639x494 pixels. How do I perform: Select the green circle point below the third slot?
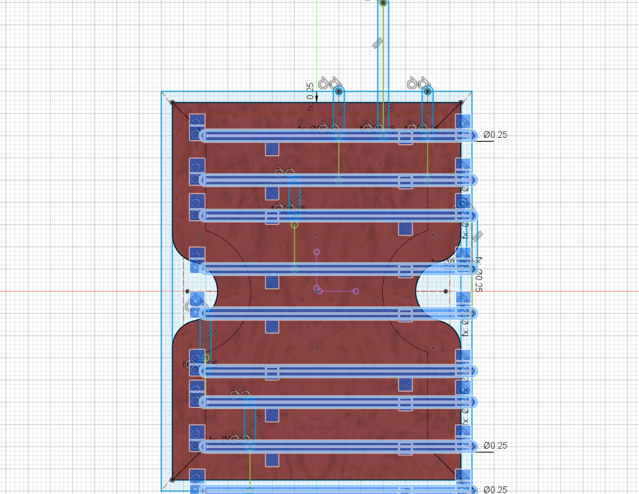click(295, 224)
